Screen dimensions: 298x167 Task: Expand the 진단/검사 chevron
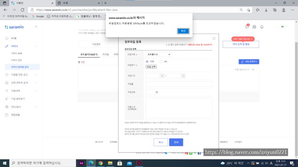(x=36, y=107)
